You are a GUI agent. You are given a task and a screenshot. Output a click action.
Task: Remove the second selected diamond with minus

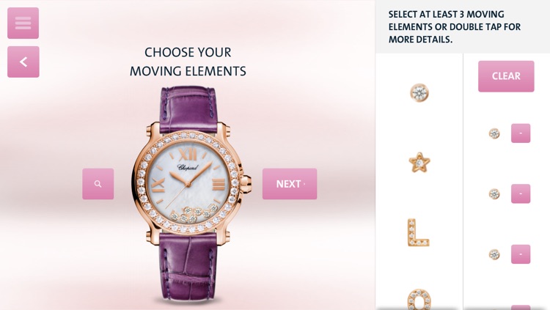pyautogui.click(x=521, y=193)
